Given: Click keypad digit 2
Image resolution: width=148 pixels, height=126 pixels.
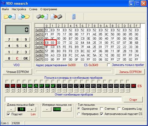Looking at the screenshot, I should pyautogui.click(x=17, y=52).
